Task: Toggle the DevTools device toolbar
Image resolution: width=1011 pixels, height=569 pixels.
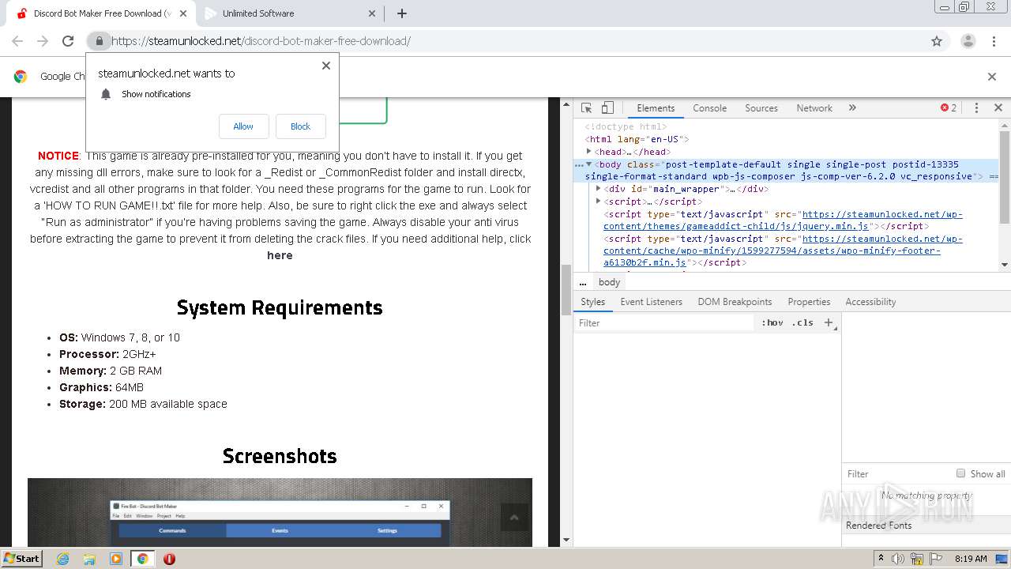Action: pyautogui.click(x=607, y=108)
